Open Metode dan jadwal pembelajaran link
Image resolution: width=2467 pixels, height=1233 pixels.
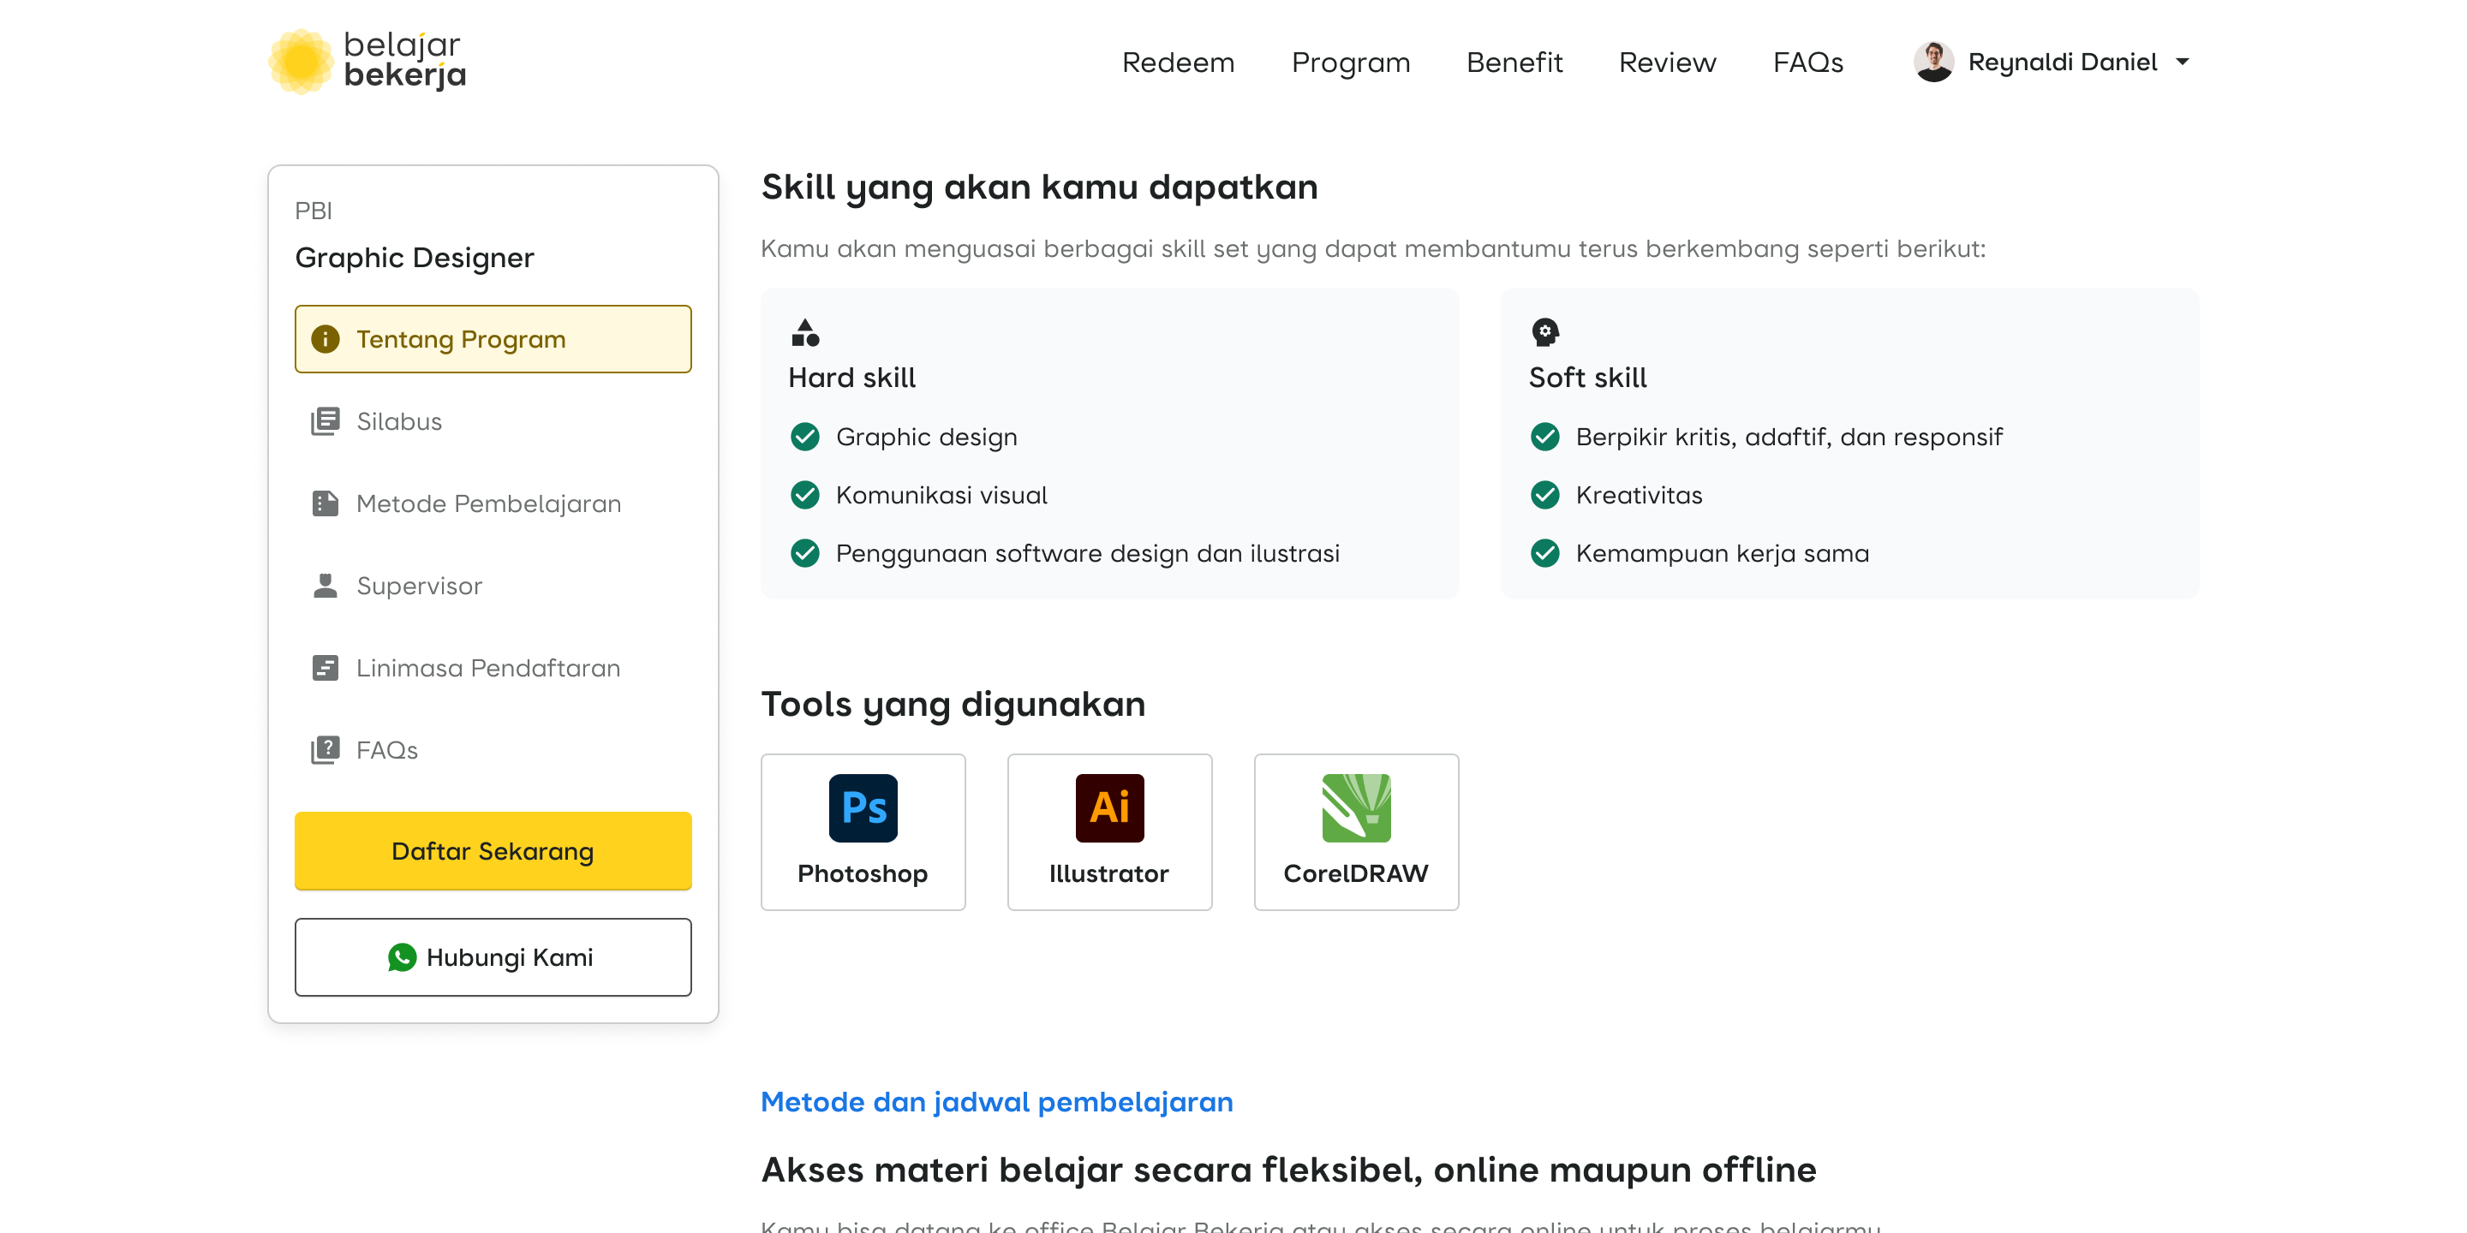click(996, 1102)
